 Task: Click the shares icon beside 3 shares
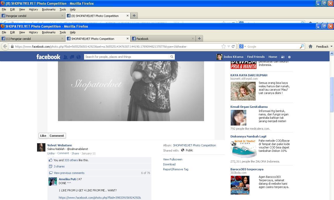point(51,166)
